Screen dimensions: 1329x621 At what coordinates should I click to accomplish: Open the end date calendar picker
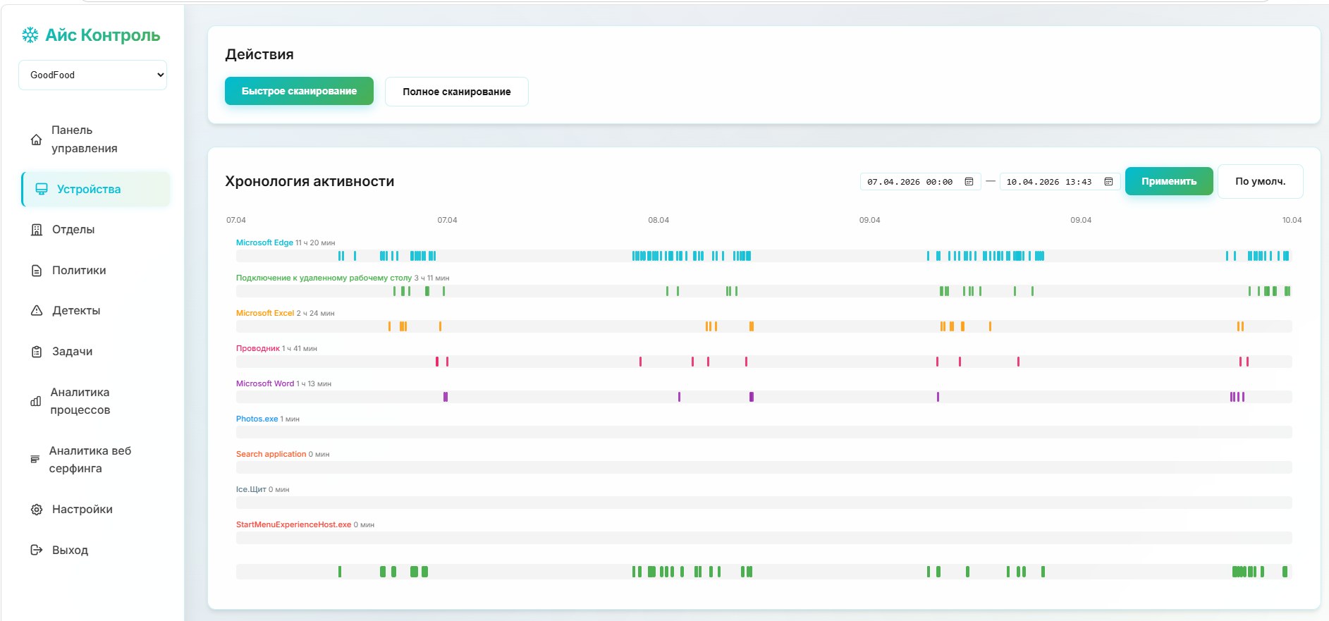pos(1108,182)
